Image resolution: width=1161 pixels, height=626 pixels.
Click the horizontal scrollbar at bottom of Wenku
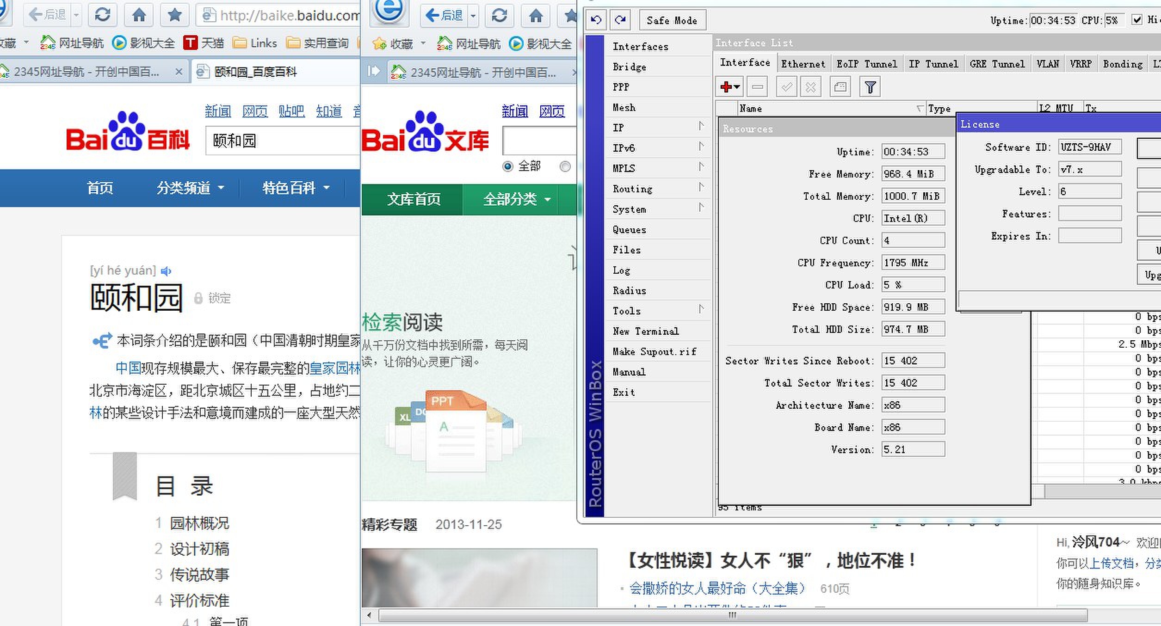click(x=733, y=615)
